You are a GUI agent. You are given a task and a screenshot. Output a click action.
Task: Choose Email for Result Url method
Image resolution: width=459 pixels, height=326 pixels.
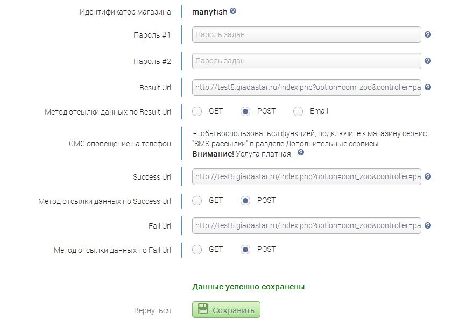[298, 111]
